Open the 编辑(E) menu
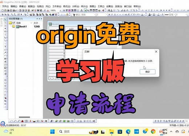 [14, 6]
